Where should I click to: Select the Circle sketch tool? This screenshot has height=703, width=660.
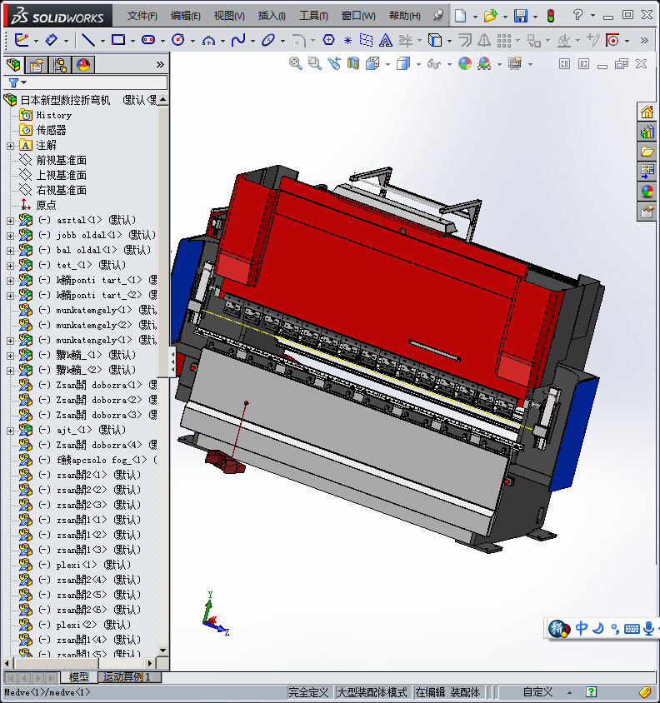(x=178, y=40)
